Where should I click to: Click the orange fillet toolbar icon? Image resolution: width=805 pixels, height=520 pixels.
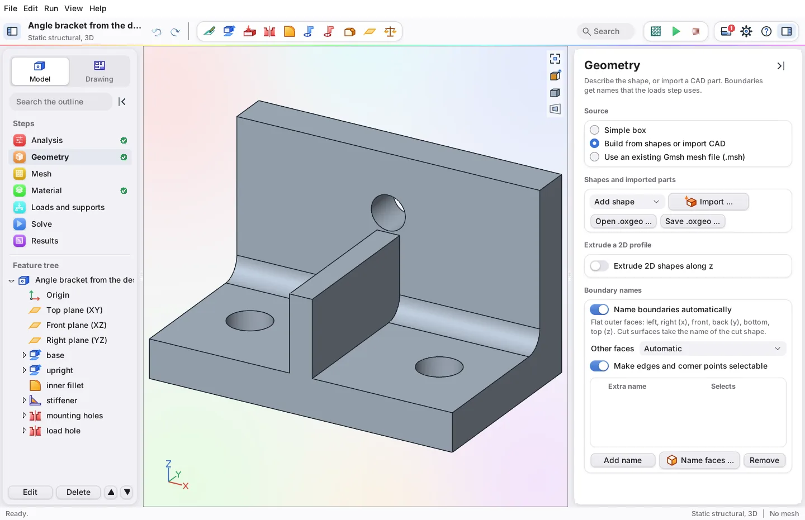click(290, 31)
